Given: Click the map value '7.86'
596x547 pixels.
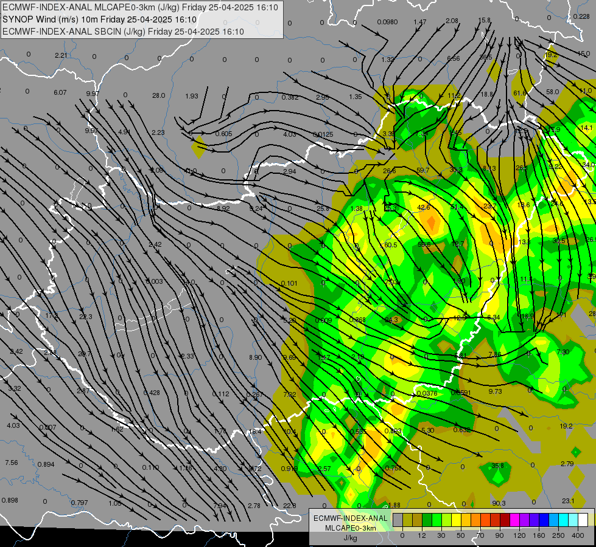Looking at the screenshot, I should coord(495,354).
